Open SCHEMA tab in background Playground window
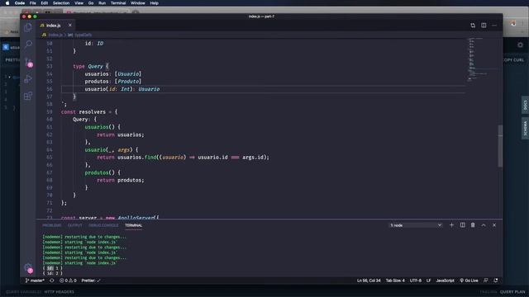This screenshot has width=529, height=297. pyautogui.click(x=525, y=128)
